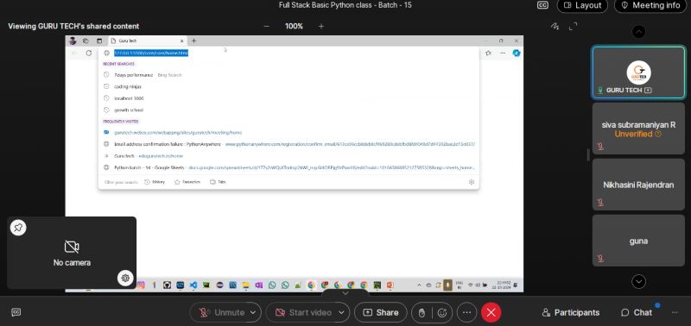Select recent search growth school
Screen dimensions: 691x326
click(x=288, y=110)
